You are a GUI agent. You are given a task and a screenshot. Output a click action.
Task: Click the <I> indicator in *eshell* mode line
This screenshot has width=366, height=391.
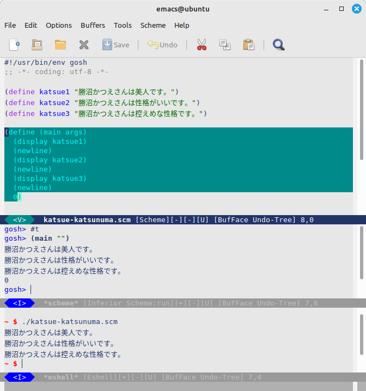click(x=20, y=377)
